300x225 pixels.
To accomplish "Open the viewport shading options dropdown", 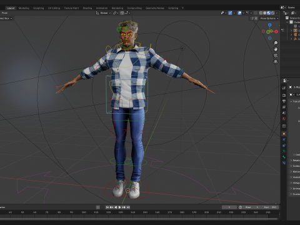I will 277,13.
